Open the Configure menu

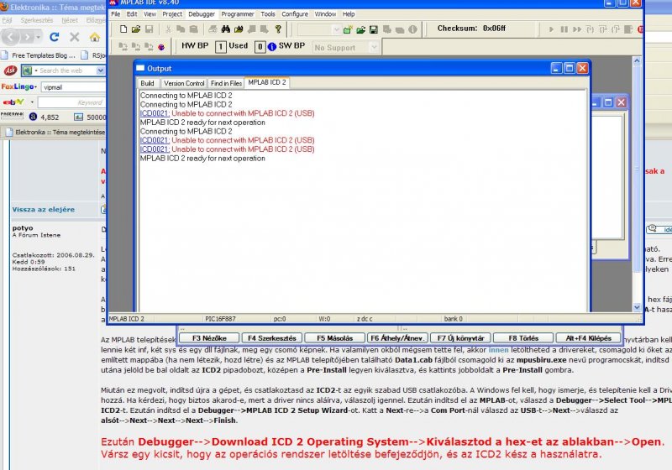295,14
